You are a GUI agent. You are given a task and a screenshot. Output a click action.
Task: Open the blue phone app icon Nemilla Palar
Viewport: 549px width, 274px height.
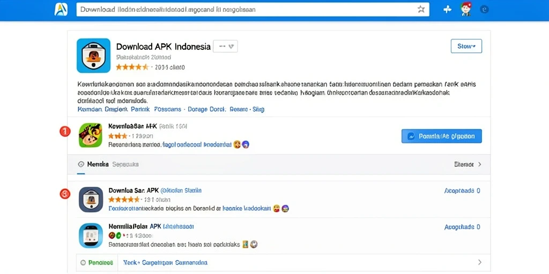[x=91, y=235]
